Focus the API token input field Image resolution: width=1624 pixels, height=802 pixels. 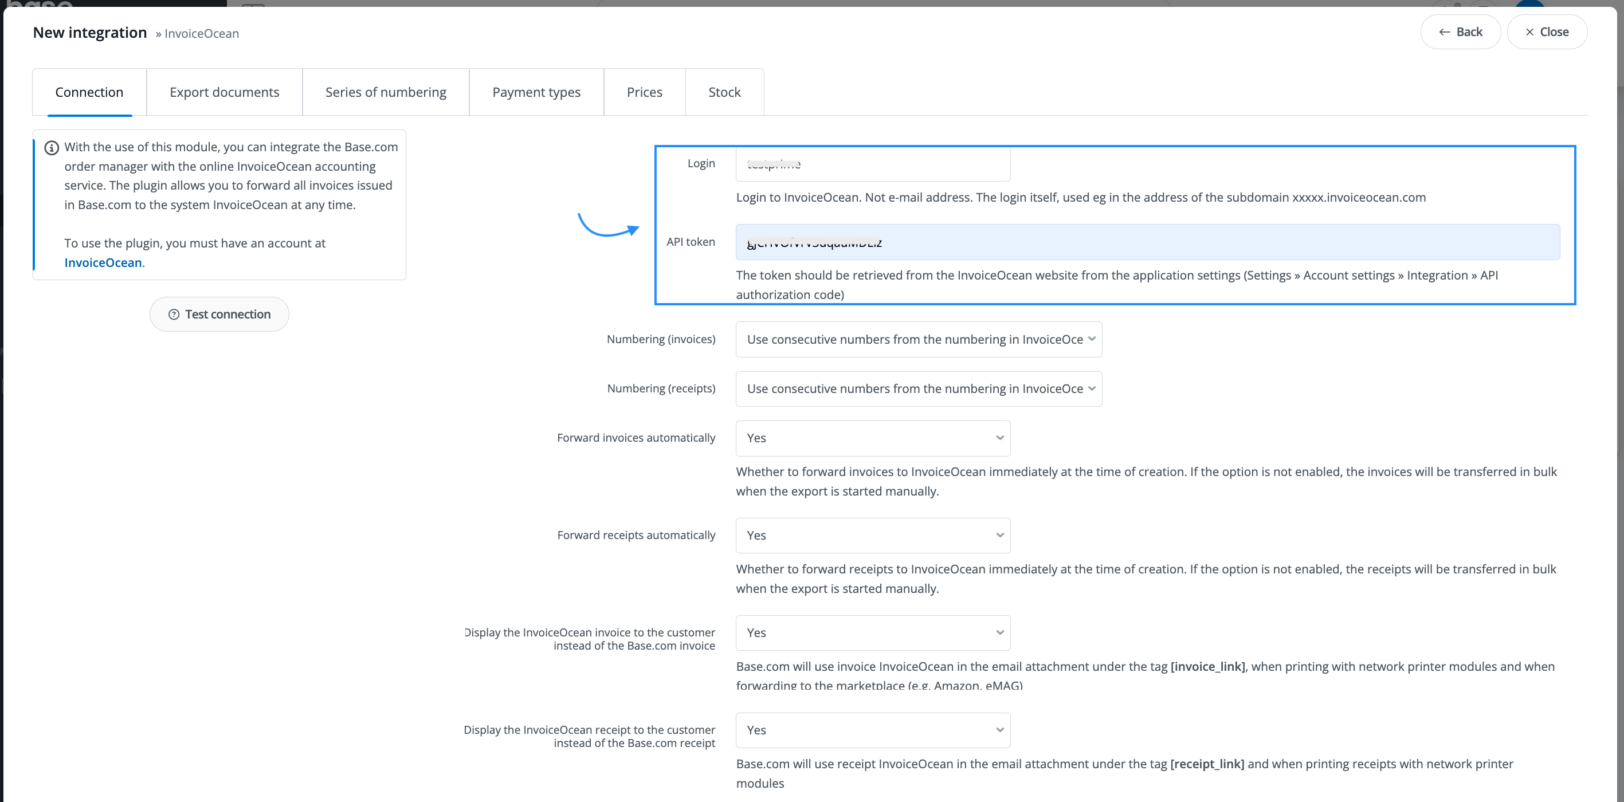coord(1147,242)
